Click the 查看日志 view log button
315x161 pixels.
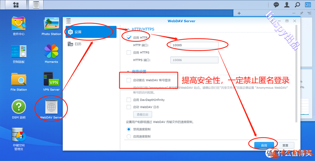pos(143,114)
